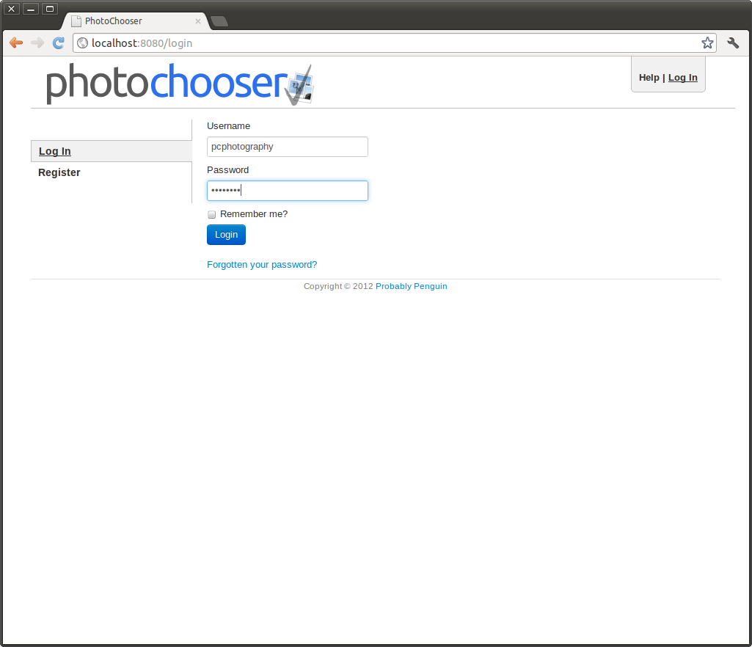752x647 pixels.
Task: Open a new browser tab
Action: point(219,21)
